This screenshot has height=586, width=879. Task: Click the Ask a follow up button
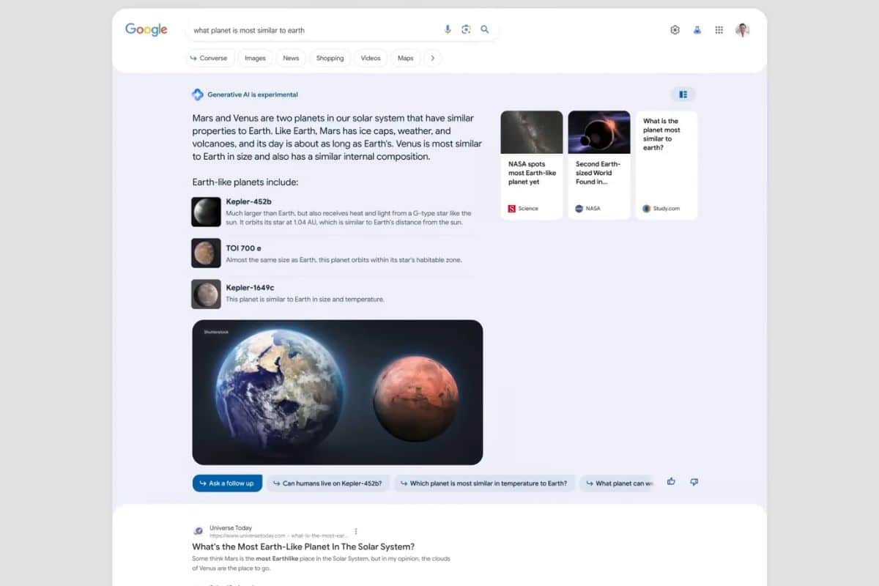pyautogui.click(x=227, y=483)
